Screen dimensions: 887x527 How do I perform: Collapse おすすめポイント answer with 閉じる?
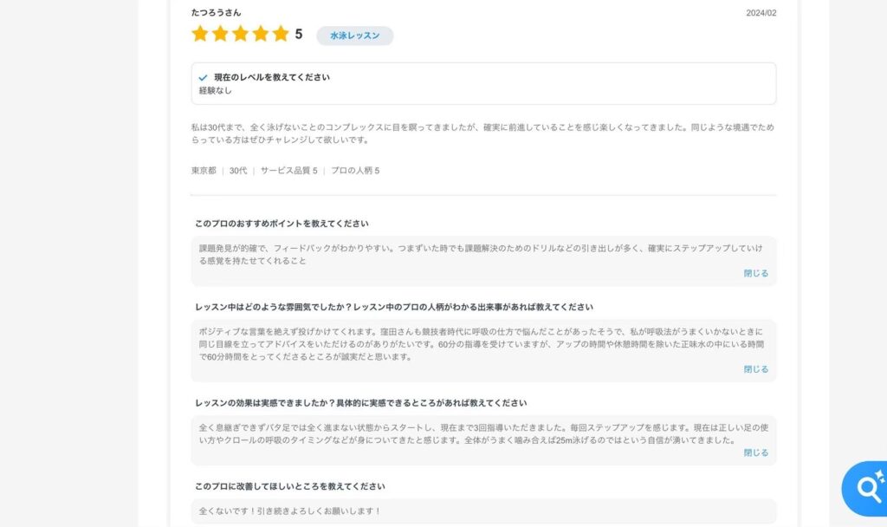[755, 273]
